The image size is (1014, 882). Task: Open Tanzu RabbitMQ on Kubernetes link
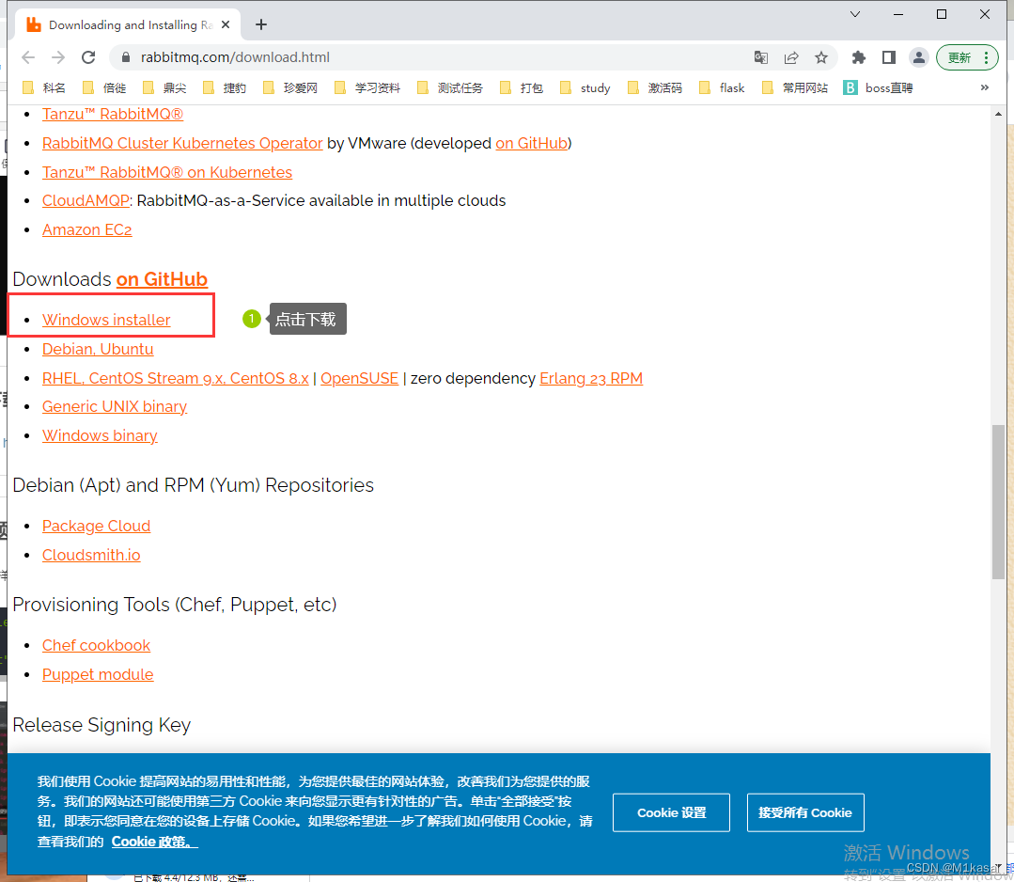click(x=167, y=172)
